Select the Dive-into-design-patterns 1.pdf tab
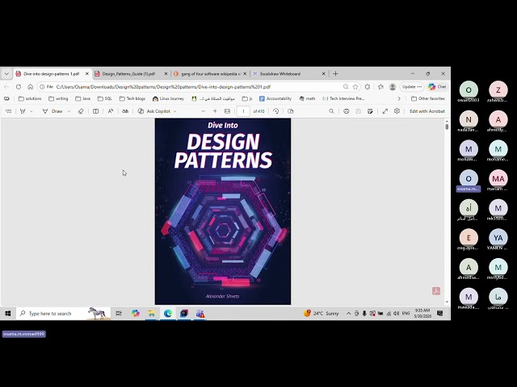This screenshot has width=517, height=387. (x=51, y=73)
